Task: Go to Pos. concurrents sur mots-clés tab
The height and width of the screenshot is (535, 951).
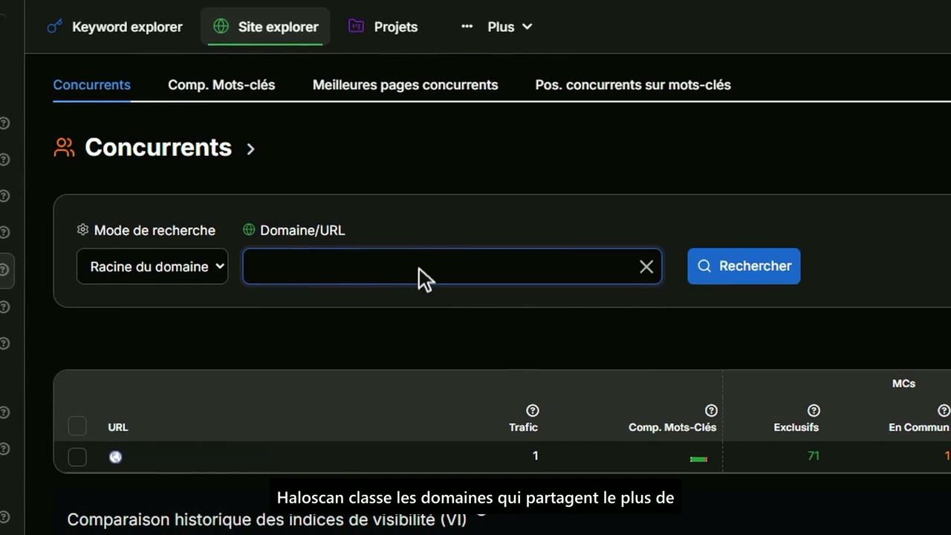Action: click(633, 85)
